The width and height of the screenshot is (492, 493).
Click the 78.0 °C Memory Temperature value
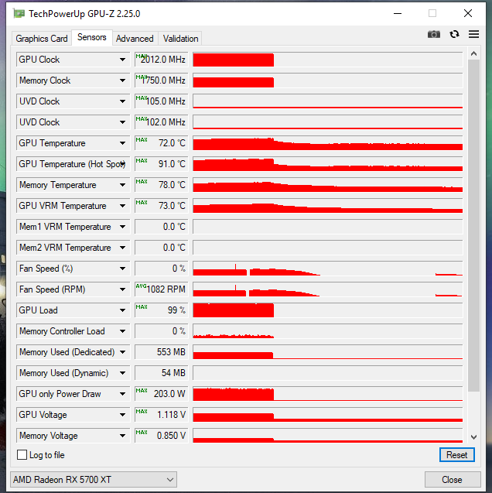pos(161,185)
